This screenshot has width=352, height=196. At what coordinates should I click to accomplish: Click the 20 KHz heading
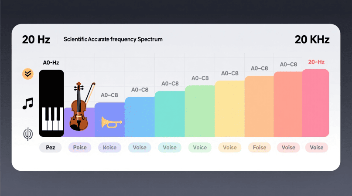coord(312,40)
